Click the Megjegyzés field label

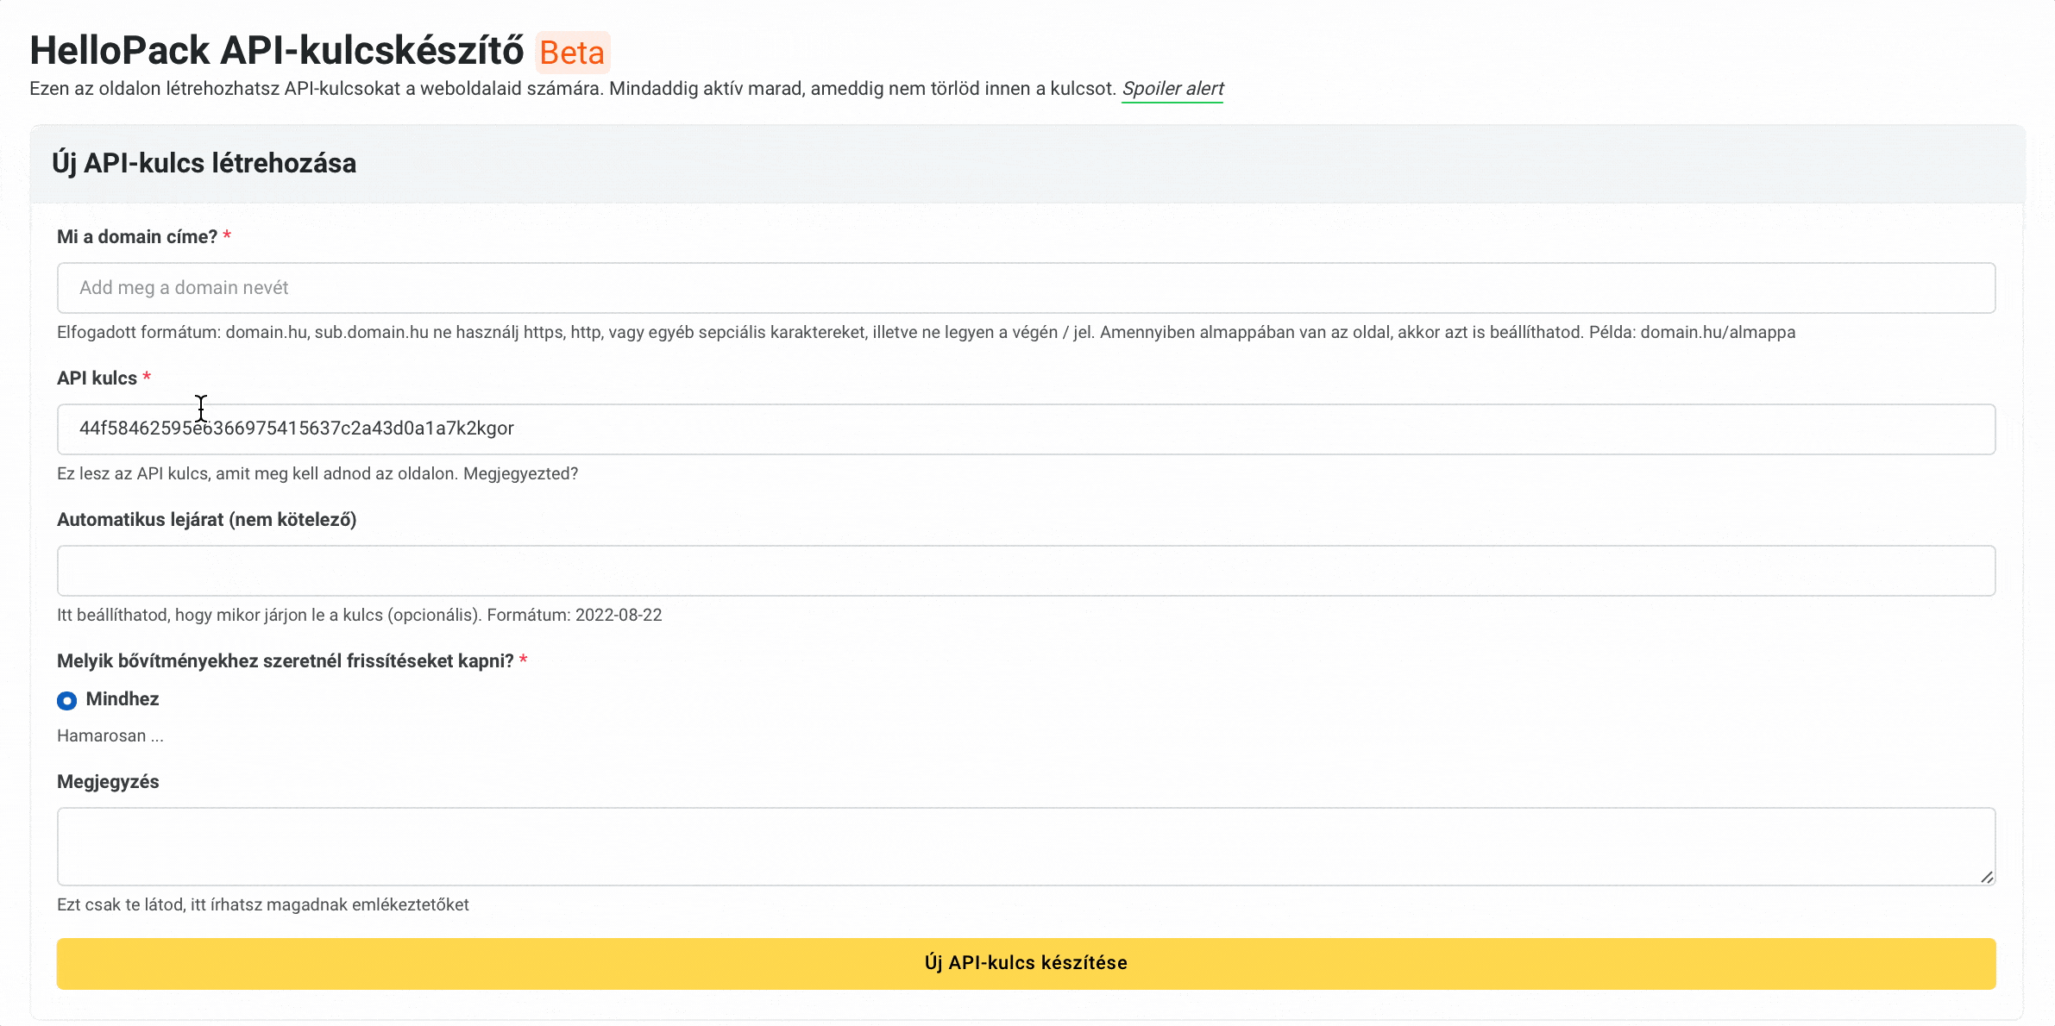pyautogui.click(x=108, y=782)
